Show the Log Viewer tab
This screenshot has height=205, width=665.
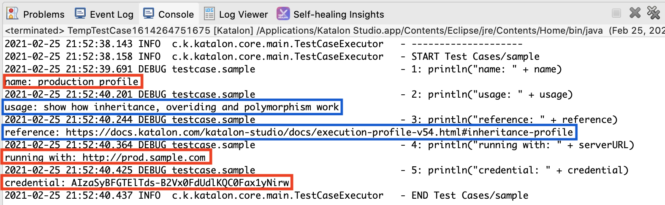tap(243, 14)
